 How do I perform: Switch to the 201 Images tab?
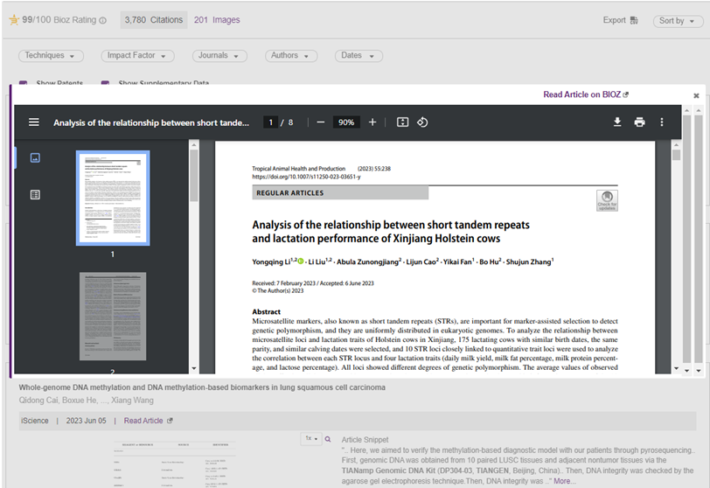click(x=217, y=20)
